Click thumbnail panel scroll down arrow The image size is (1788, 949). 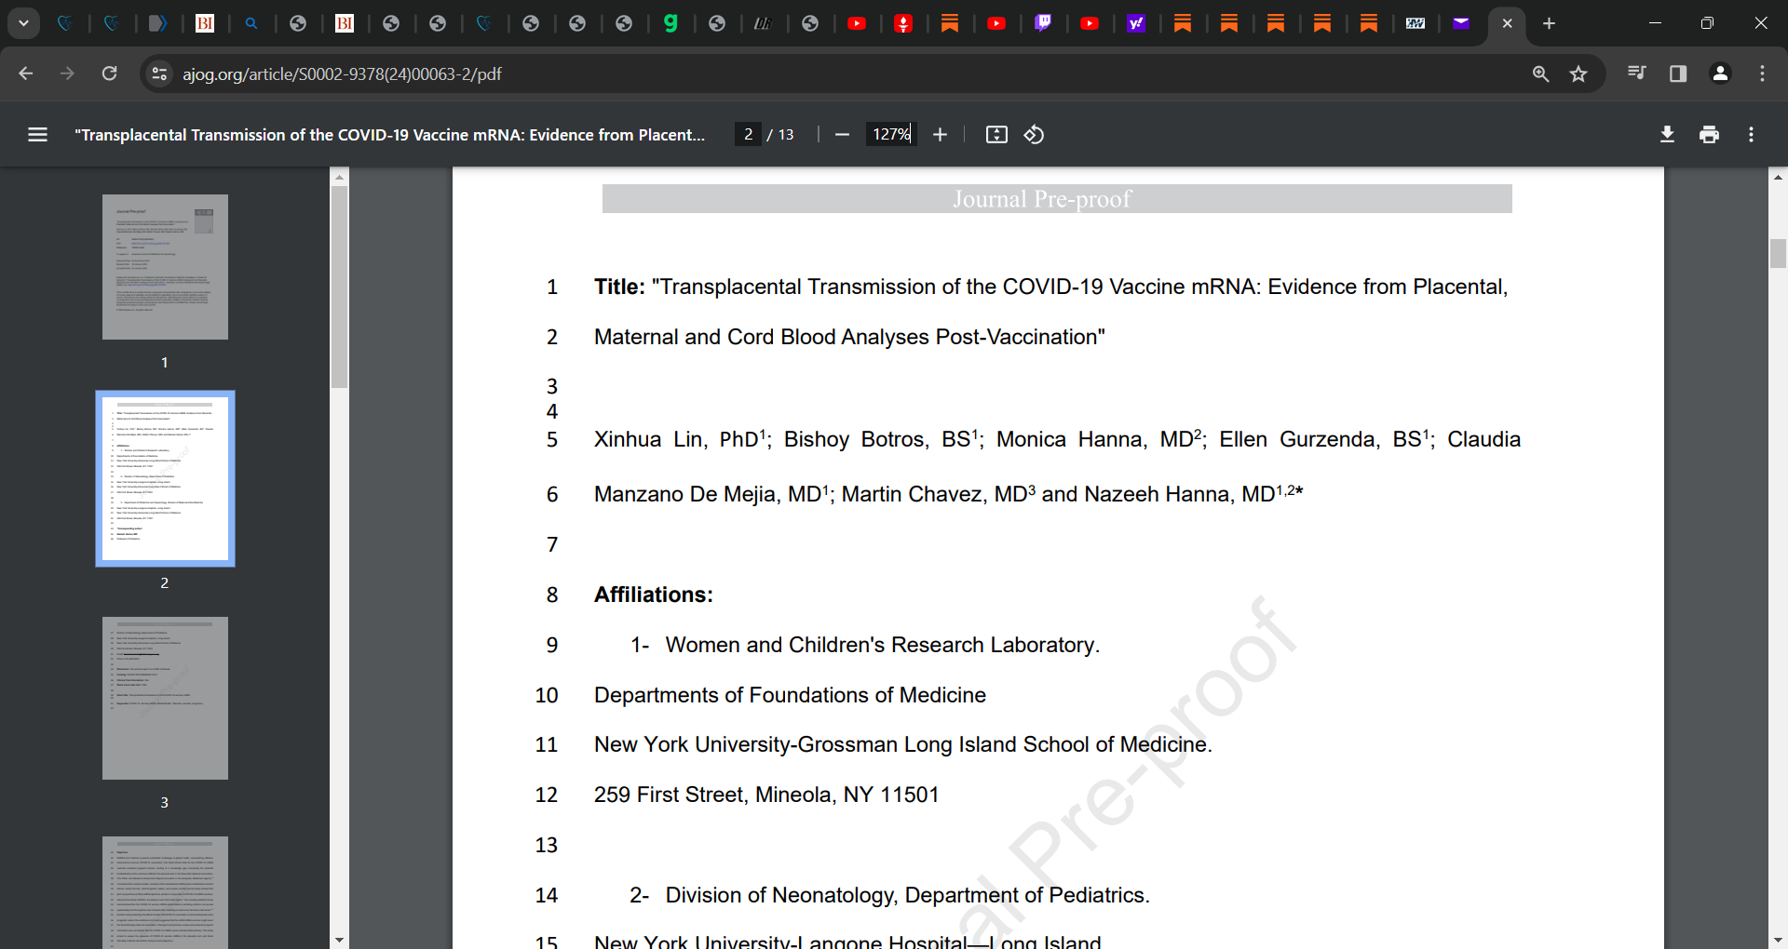(x=339, y=940)
